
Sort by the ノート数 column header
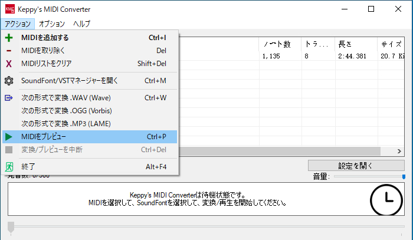point(280,44)
